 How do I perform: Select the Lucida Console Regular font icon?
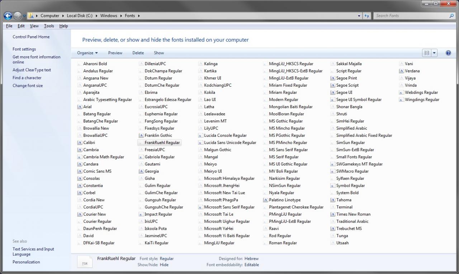[x=201, y=135]
